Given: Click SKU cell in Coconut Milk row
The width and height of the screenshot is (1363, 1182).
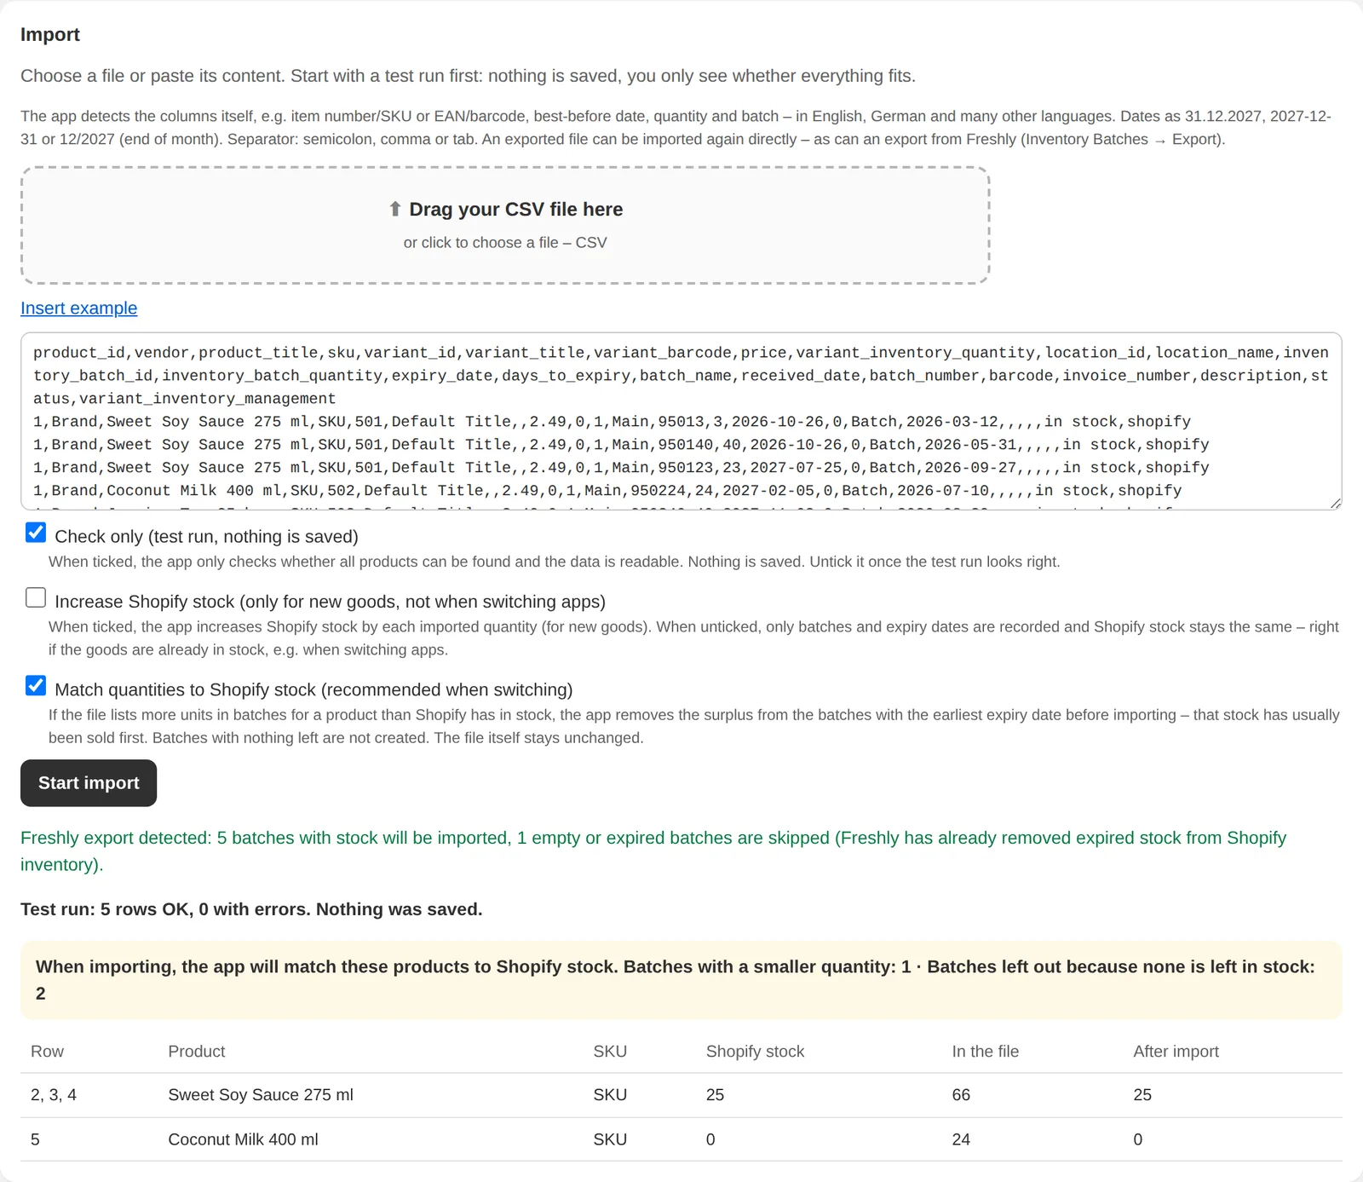Looking at the screenshot, I should coord(610,1139).
